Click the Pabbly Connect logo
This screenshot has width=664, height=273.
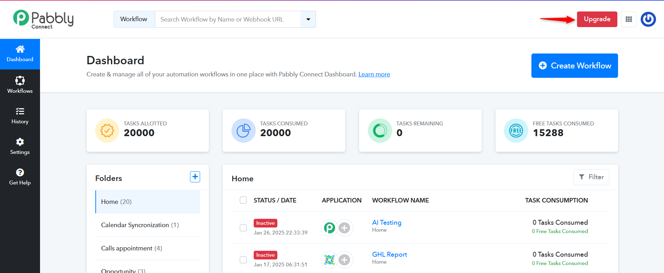[x=43, y=19]
